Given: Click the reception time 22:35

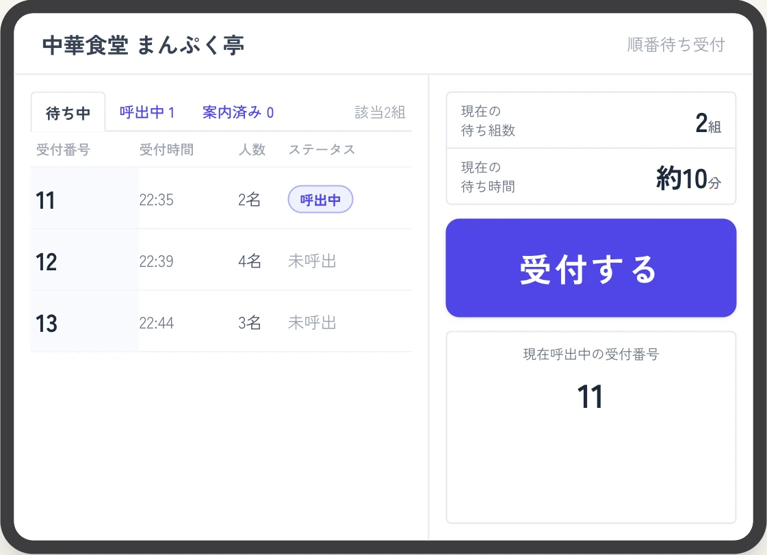Looking at the screenshot, I should point(156,200).
